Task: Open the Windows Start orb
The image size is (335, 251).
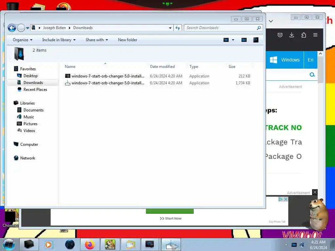Action: pos(9,244)
